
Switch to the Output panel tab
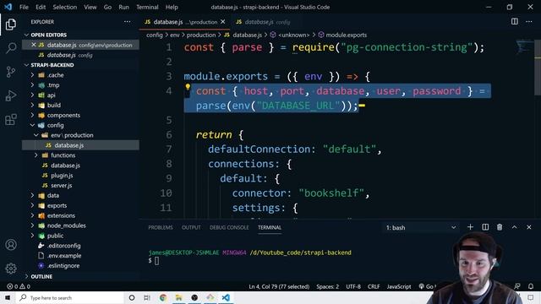coord(191,227)
